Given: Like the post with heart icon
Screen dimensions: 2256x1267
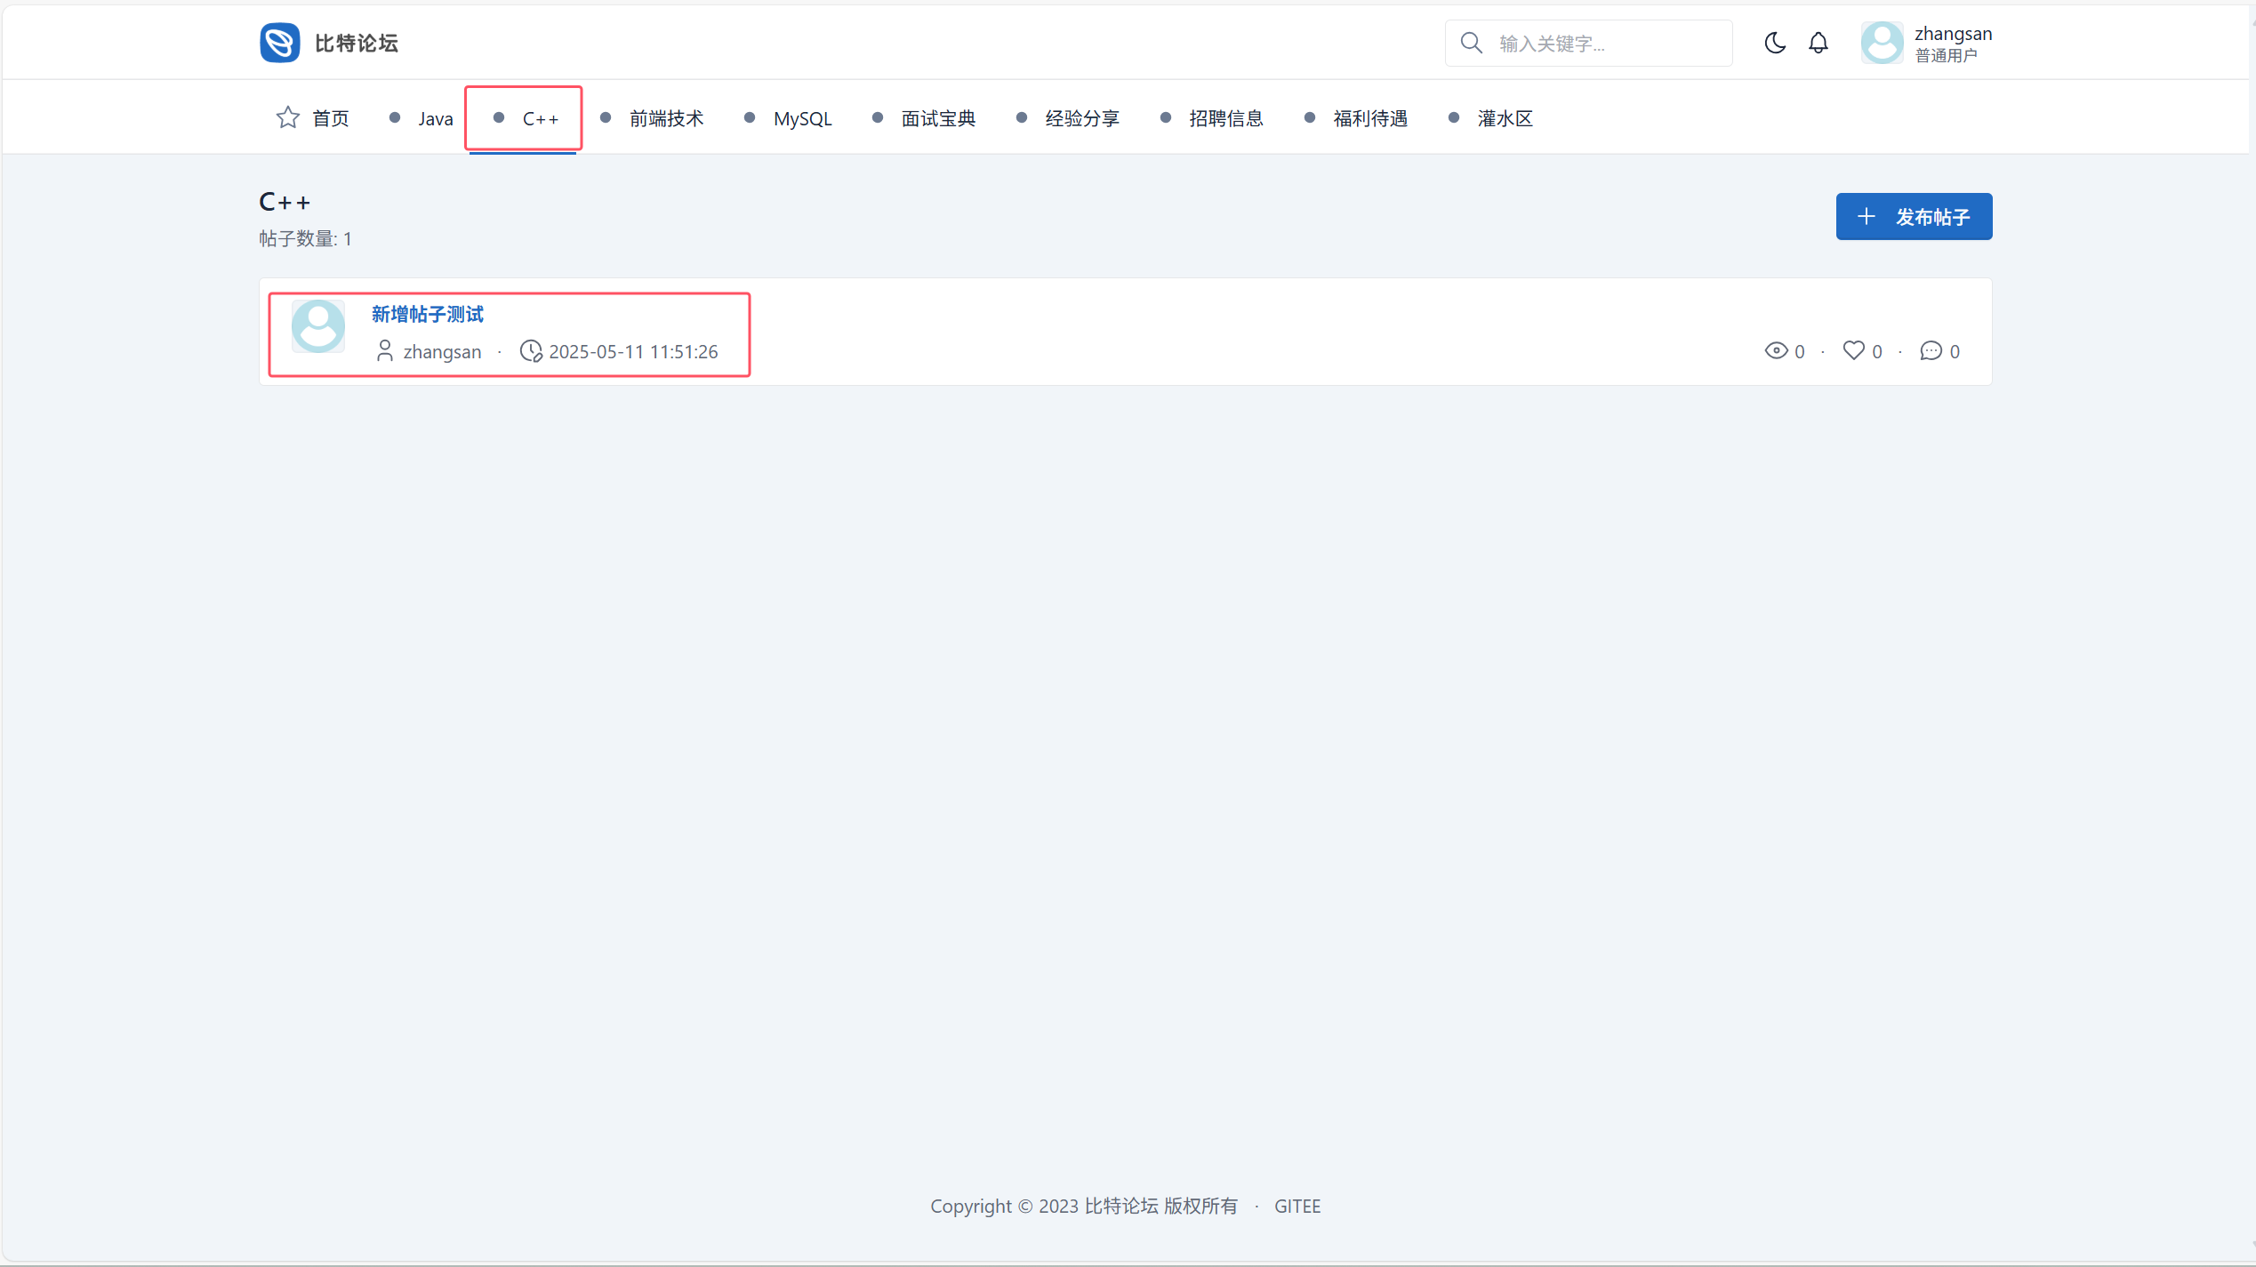Looking at the screenshot, I should click(x=1853, y=350).
